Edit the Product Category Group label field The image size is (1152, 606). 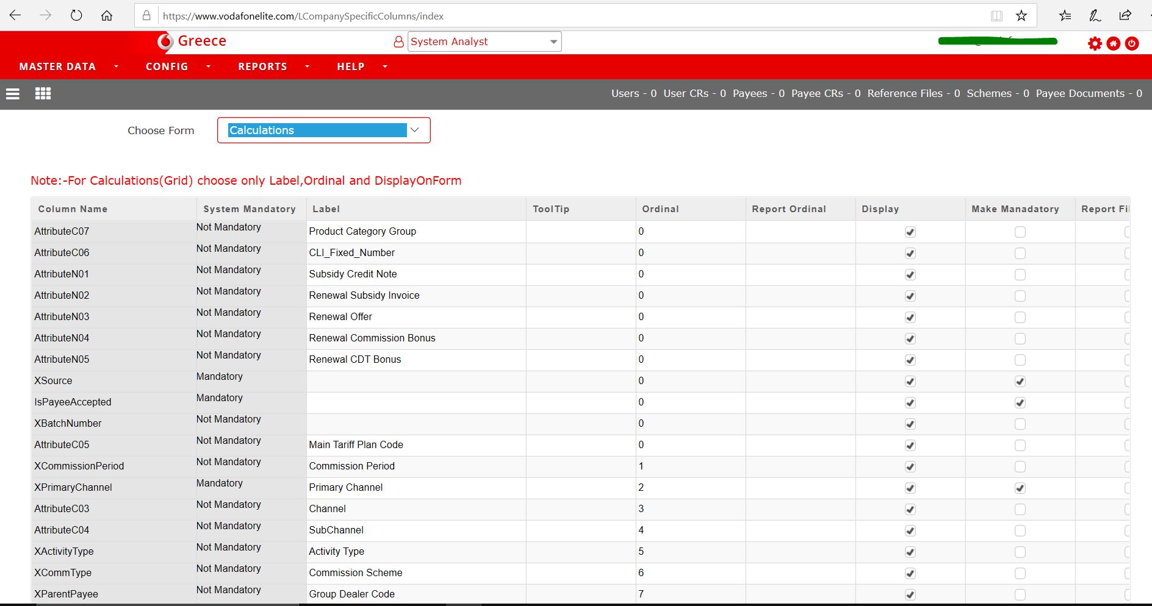[x=416, y=232]
